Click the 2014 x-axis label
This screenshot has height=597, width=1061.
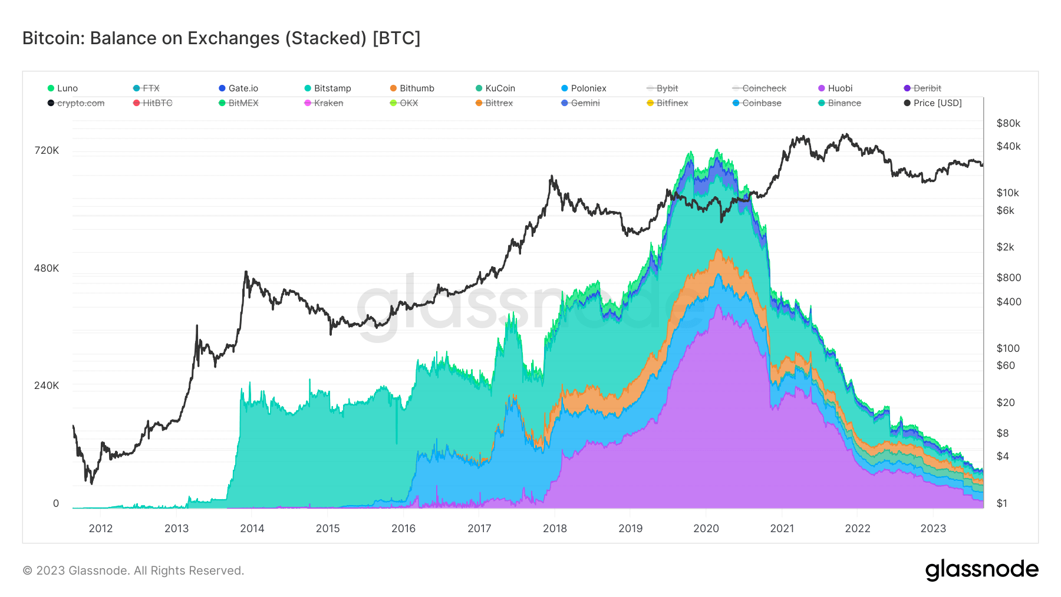pyautogui.click(x=252, y=529)
